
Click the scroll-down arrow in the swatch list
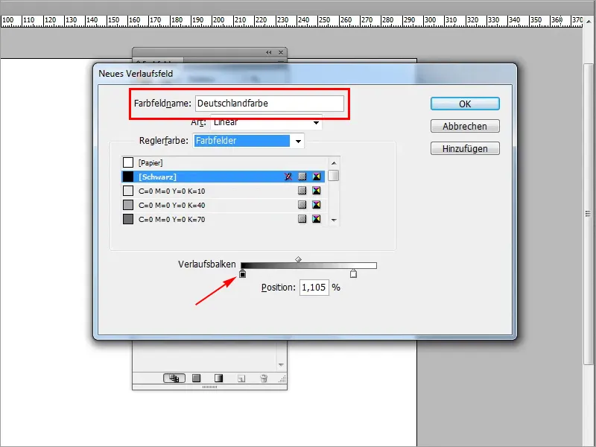point(334,221)
